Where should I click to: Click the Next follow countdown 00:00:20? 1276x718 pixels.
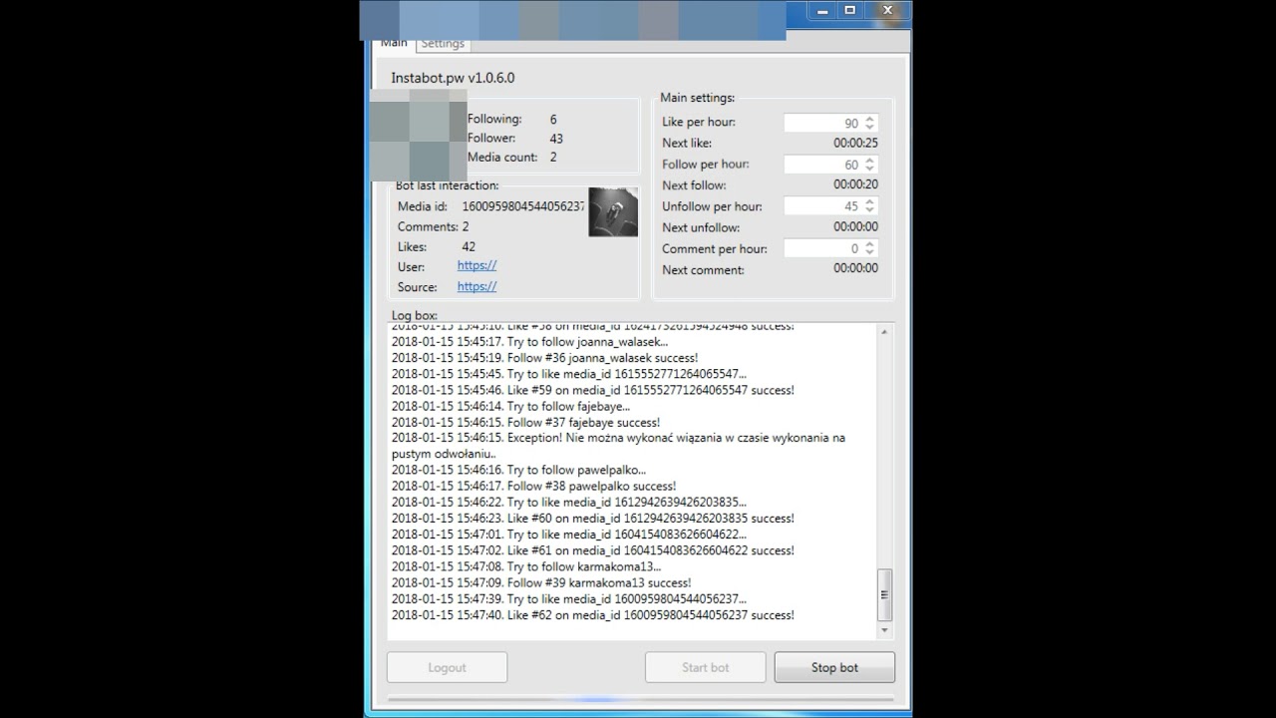[855, 184]
